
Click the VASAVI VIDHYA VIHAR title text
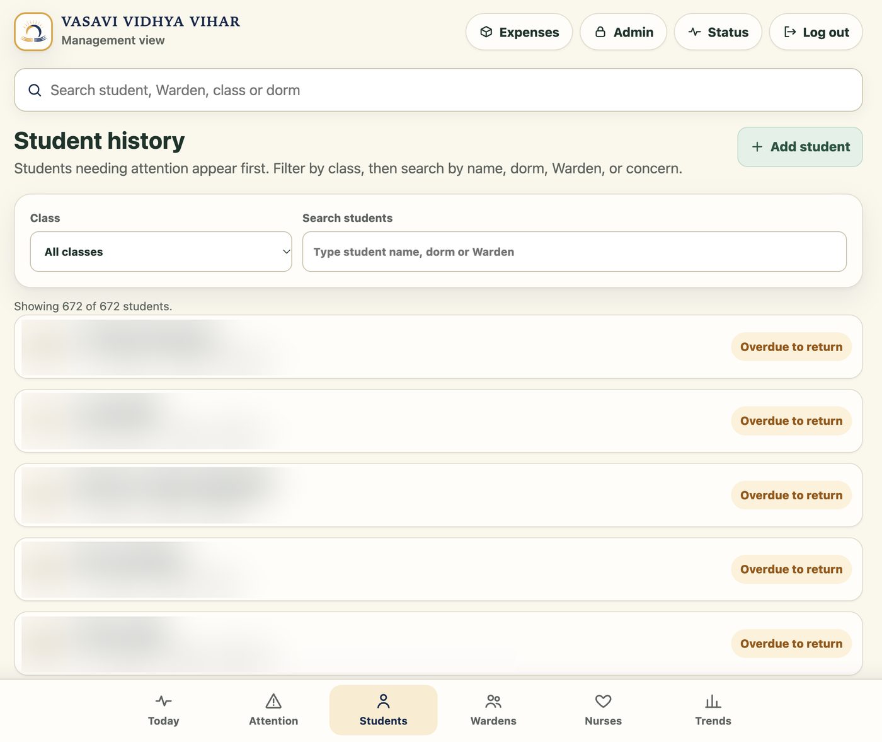(x=151, y=21)
